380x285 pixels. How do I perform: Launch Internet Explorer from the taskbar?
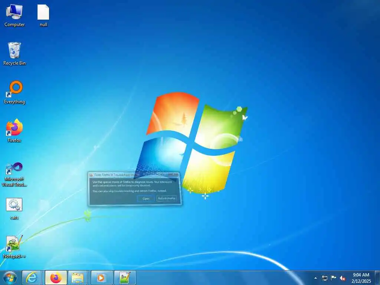tap(32, 278)
